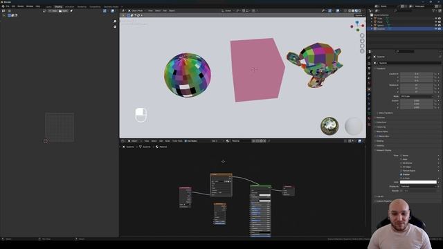Switch to the Layout workspace tab

(48, 6)
